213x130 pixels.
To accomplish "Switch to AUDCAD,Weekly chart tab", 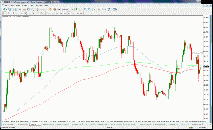I will pos(146,124).
